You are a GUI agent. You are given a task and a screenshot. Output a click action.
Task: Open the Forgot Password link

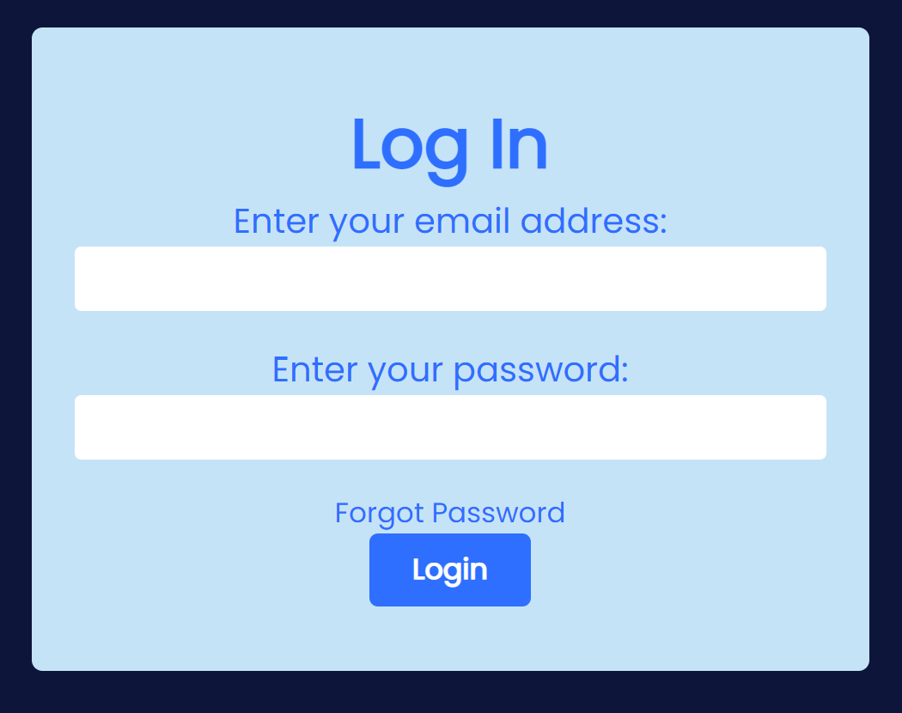450,513
